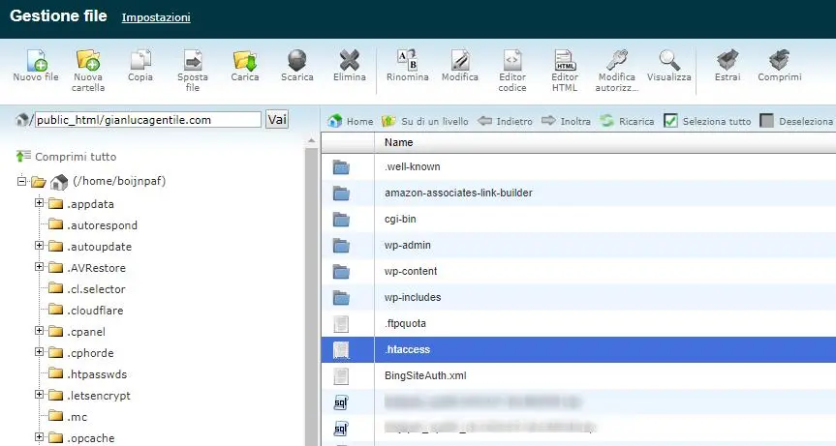Open the Impostazioni link
This screenshot has width=836, height=446.
click(156, 17)
